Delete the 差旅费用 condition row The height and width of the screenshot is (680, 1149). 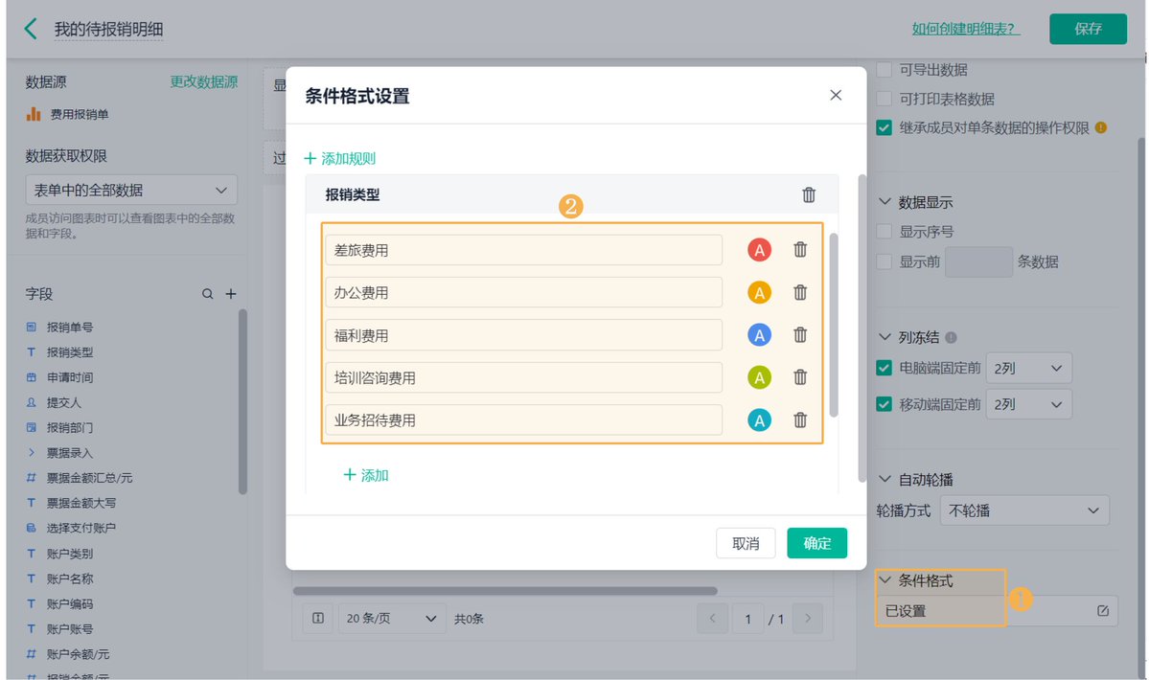pyautogui.click(x=800, y=250)
